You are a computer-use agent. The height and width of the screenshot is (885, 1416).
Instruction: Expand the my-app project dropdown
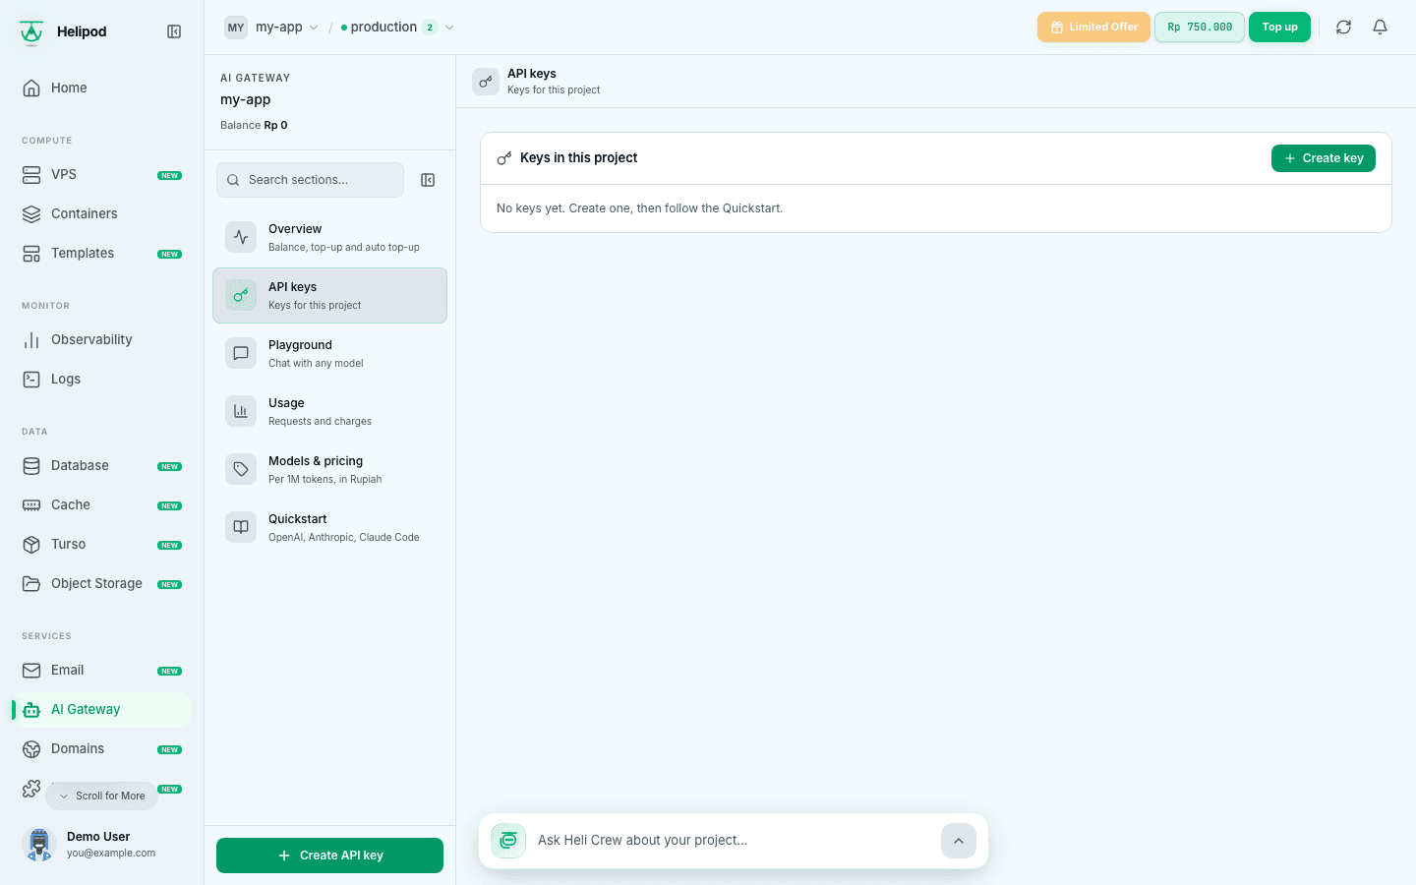point(271,28)
